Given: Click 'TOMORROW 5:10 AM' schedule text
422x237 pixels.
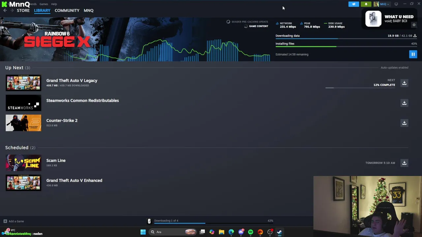Looking at the screenshot, I should pyautogui.click(x=380, y=163).
